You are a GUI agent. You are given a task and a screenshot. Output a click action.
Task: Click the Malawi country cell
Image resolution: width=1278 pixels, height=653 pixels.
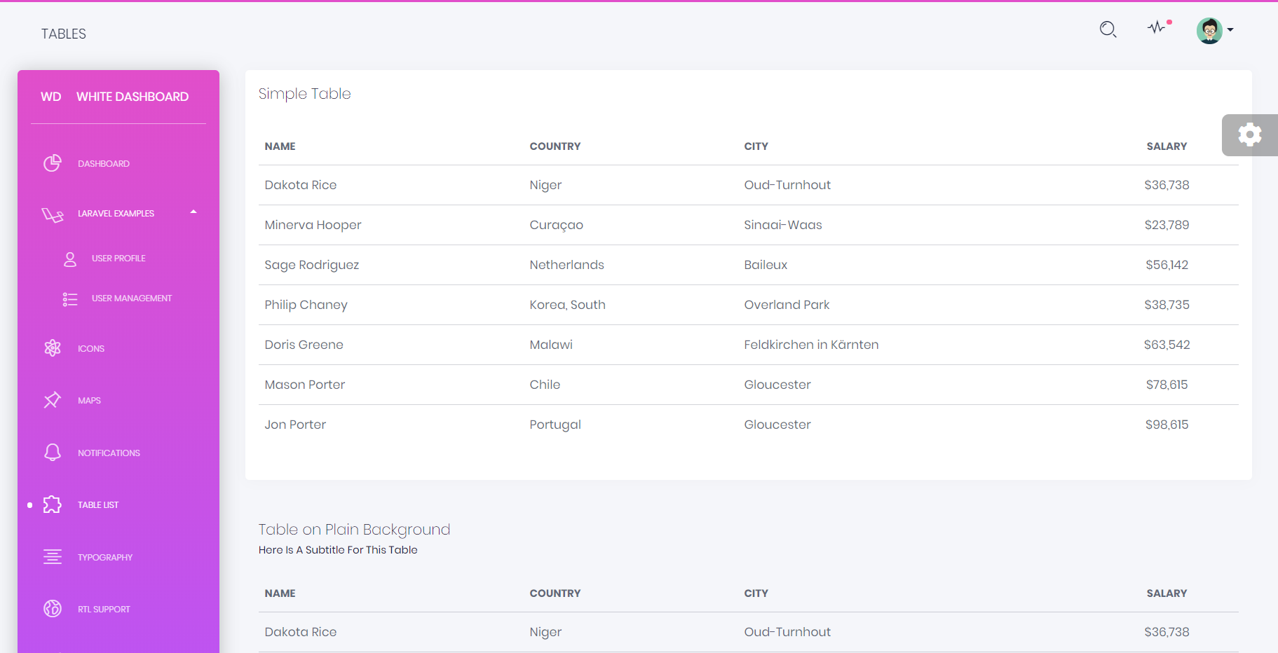(551, 345)
